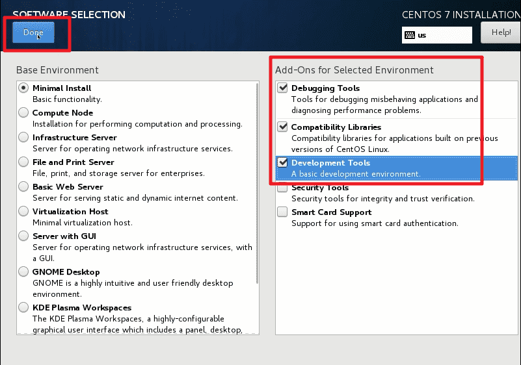
Task: Click the 'Minimal Install' label text
Action: pyautogui.click(x=62, y=88)
